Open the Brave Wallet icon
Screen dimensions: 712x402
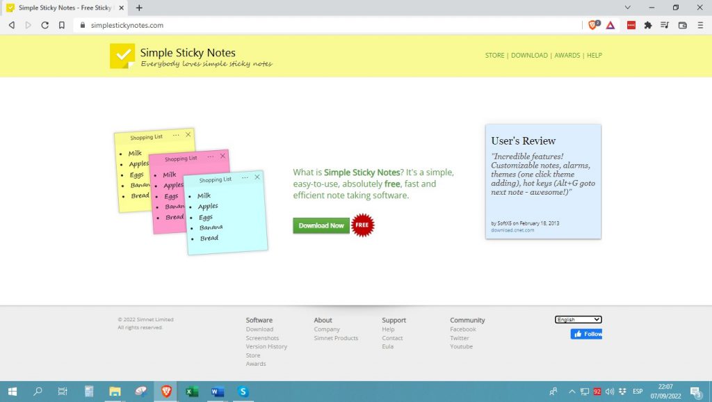click(682, 25)
